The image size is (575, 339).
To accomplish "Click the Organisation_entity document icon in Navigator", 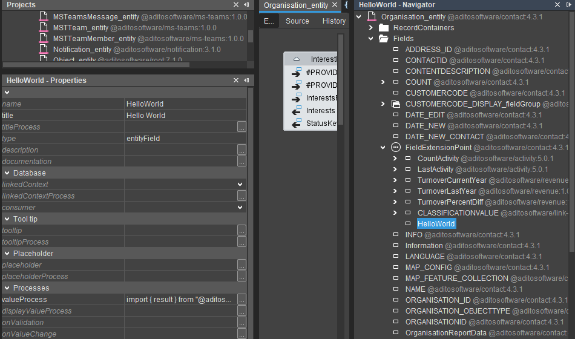I will [371, 17].
